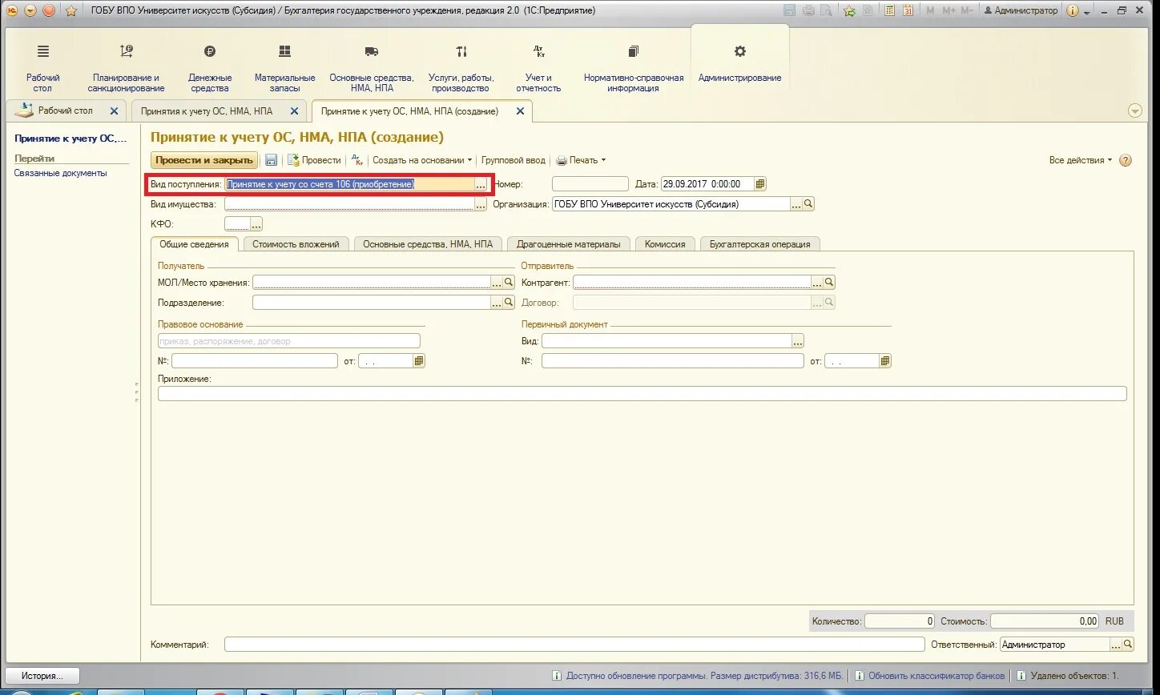Open Нормативно-справочная информация section
The width and height of the screenshot is (1160, 695).
point(634,67)
